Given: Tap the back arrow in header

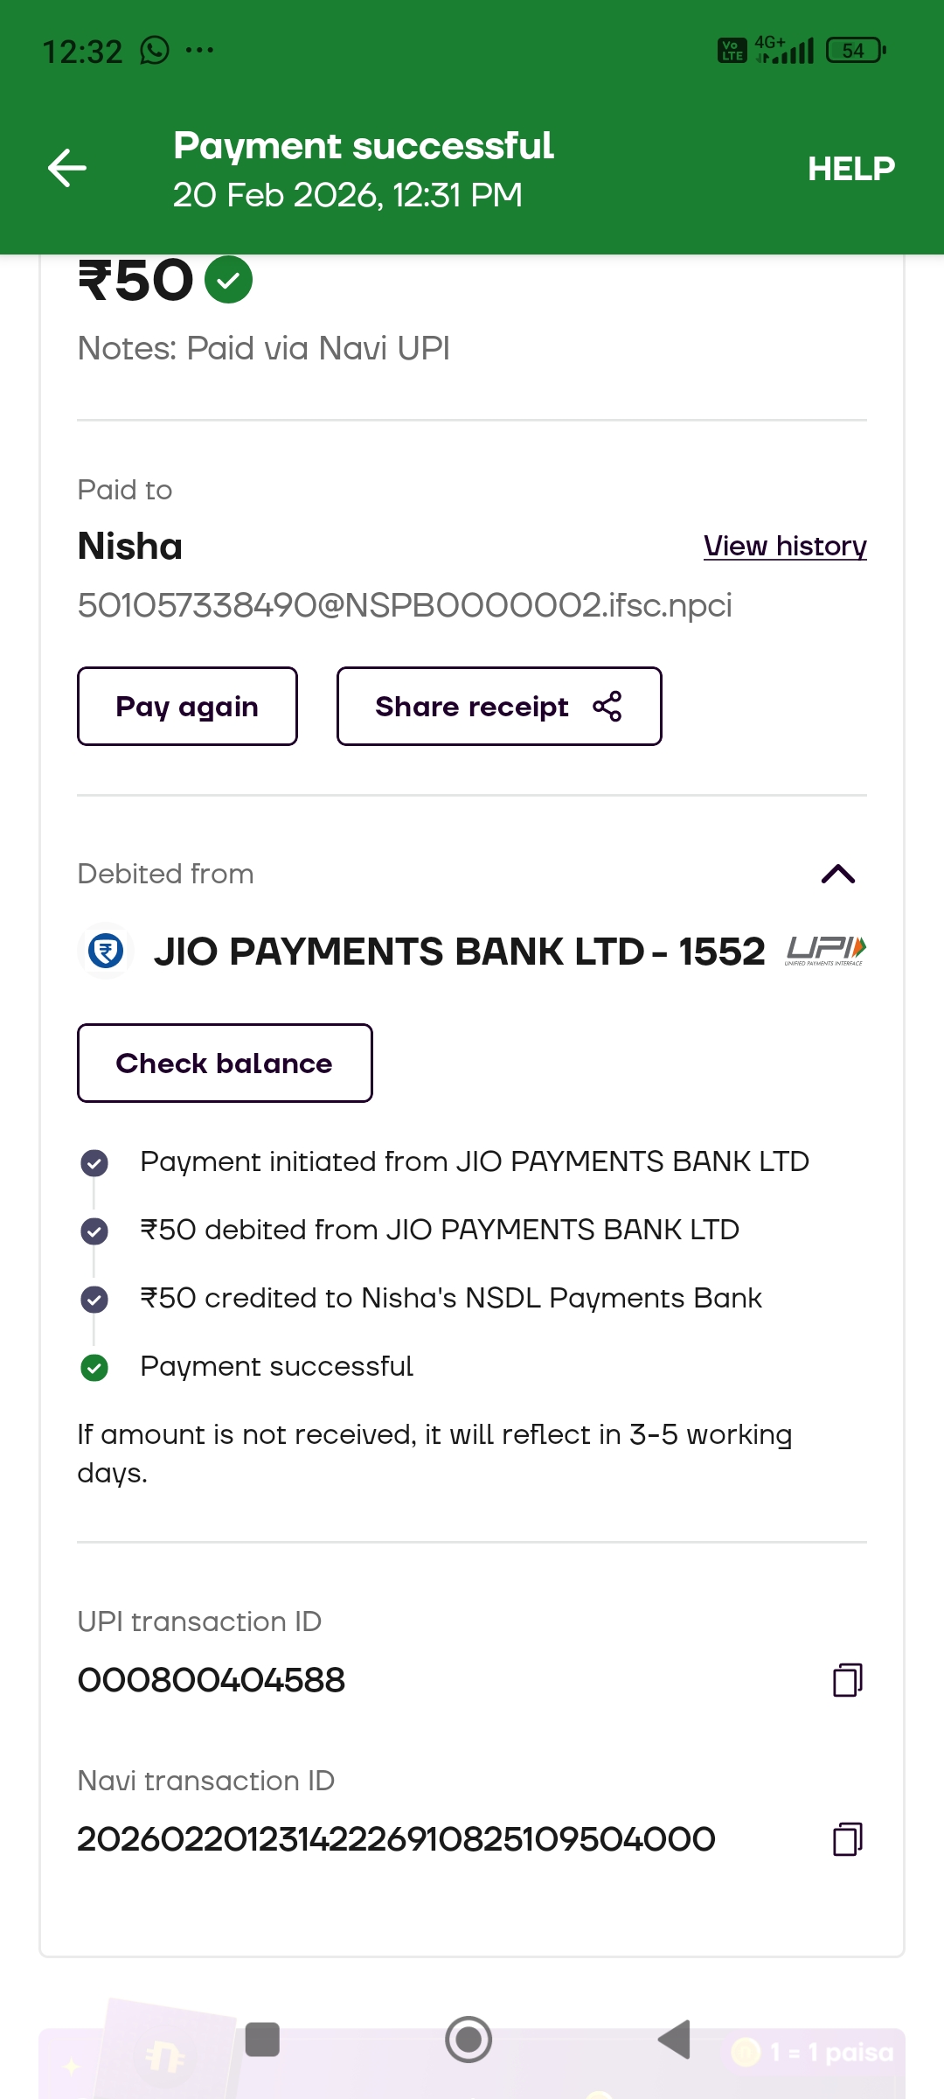Looking at the screenshot, I should (x=67, y=168).
